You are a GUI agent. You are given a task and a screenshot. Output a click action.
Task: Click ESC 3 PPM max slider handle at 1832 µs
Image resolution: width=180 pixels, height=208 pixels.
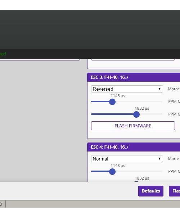tap(136, 114)
